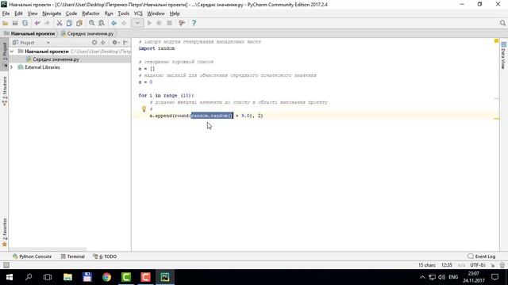Toggle tool window buttons icon at bottom-left

click(x=6, y=265)
